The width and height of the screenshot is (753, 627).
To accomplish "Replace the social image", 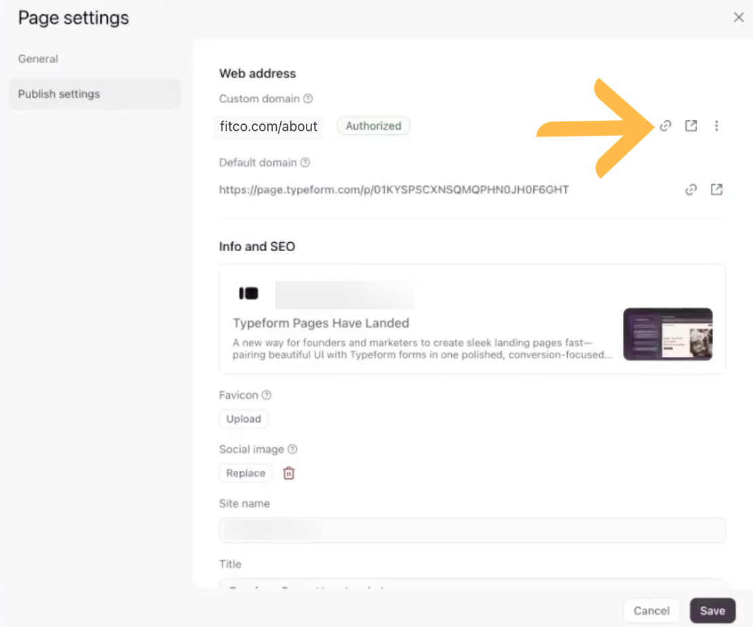I will click(x=246, y=473).
